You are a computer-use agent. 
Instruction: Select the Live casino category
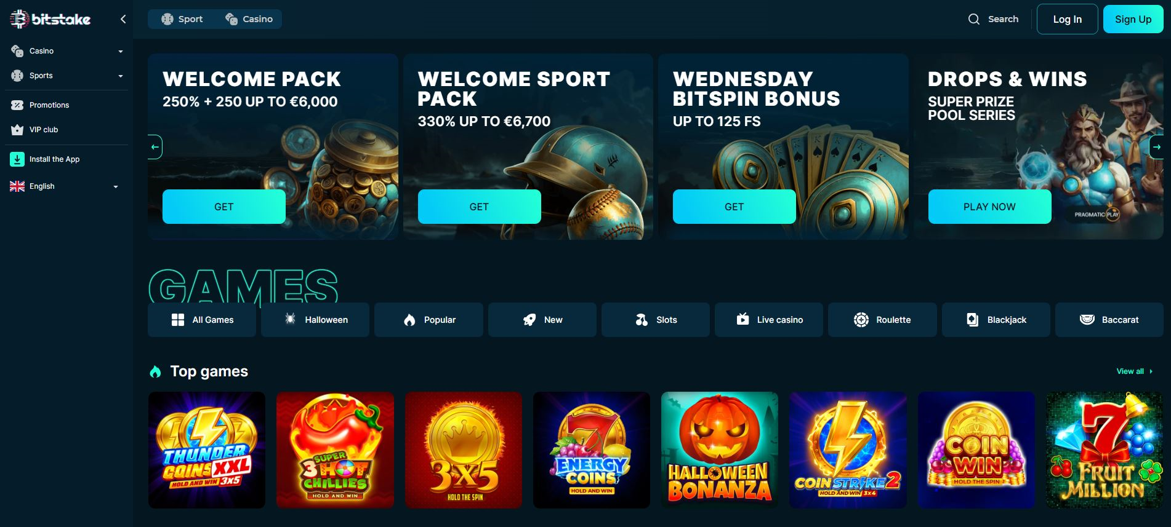point(768,320)
